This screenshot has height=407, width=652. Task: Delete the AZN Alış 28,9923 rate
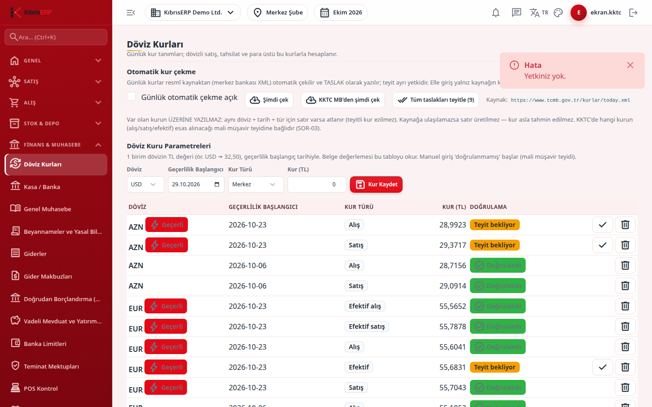(x=625, y=225)
